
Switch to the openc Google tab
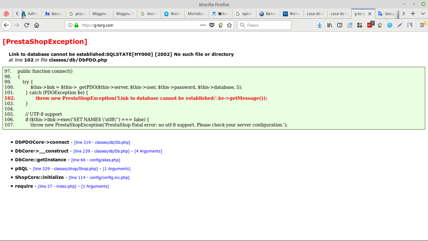(244, 14)
